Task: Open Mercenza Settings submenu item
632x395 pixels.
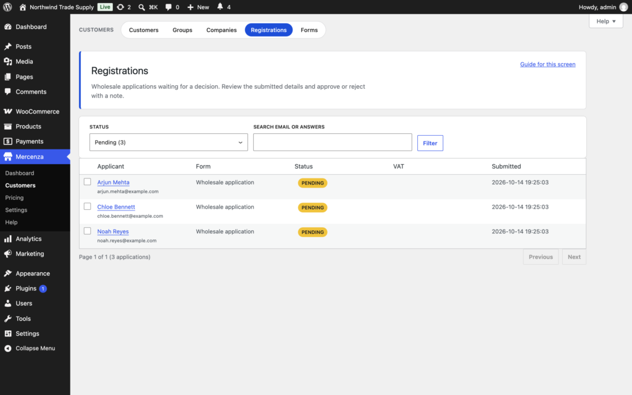Action: [x=16, y=210]
